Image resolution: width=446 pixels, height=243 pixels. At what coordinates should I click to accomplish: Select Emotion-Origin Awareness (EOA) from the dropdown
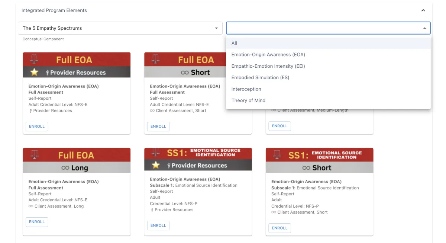pos(268,54)
